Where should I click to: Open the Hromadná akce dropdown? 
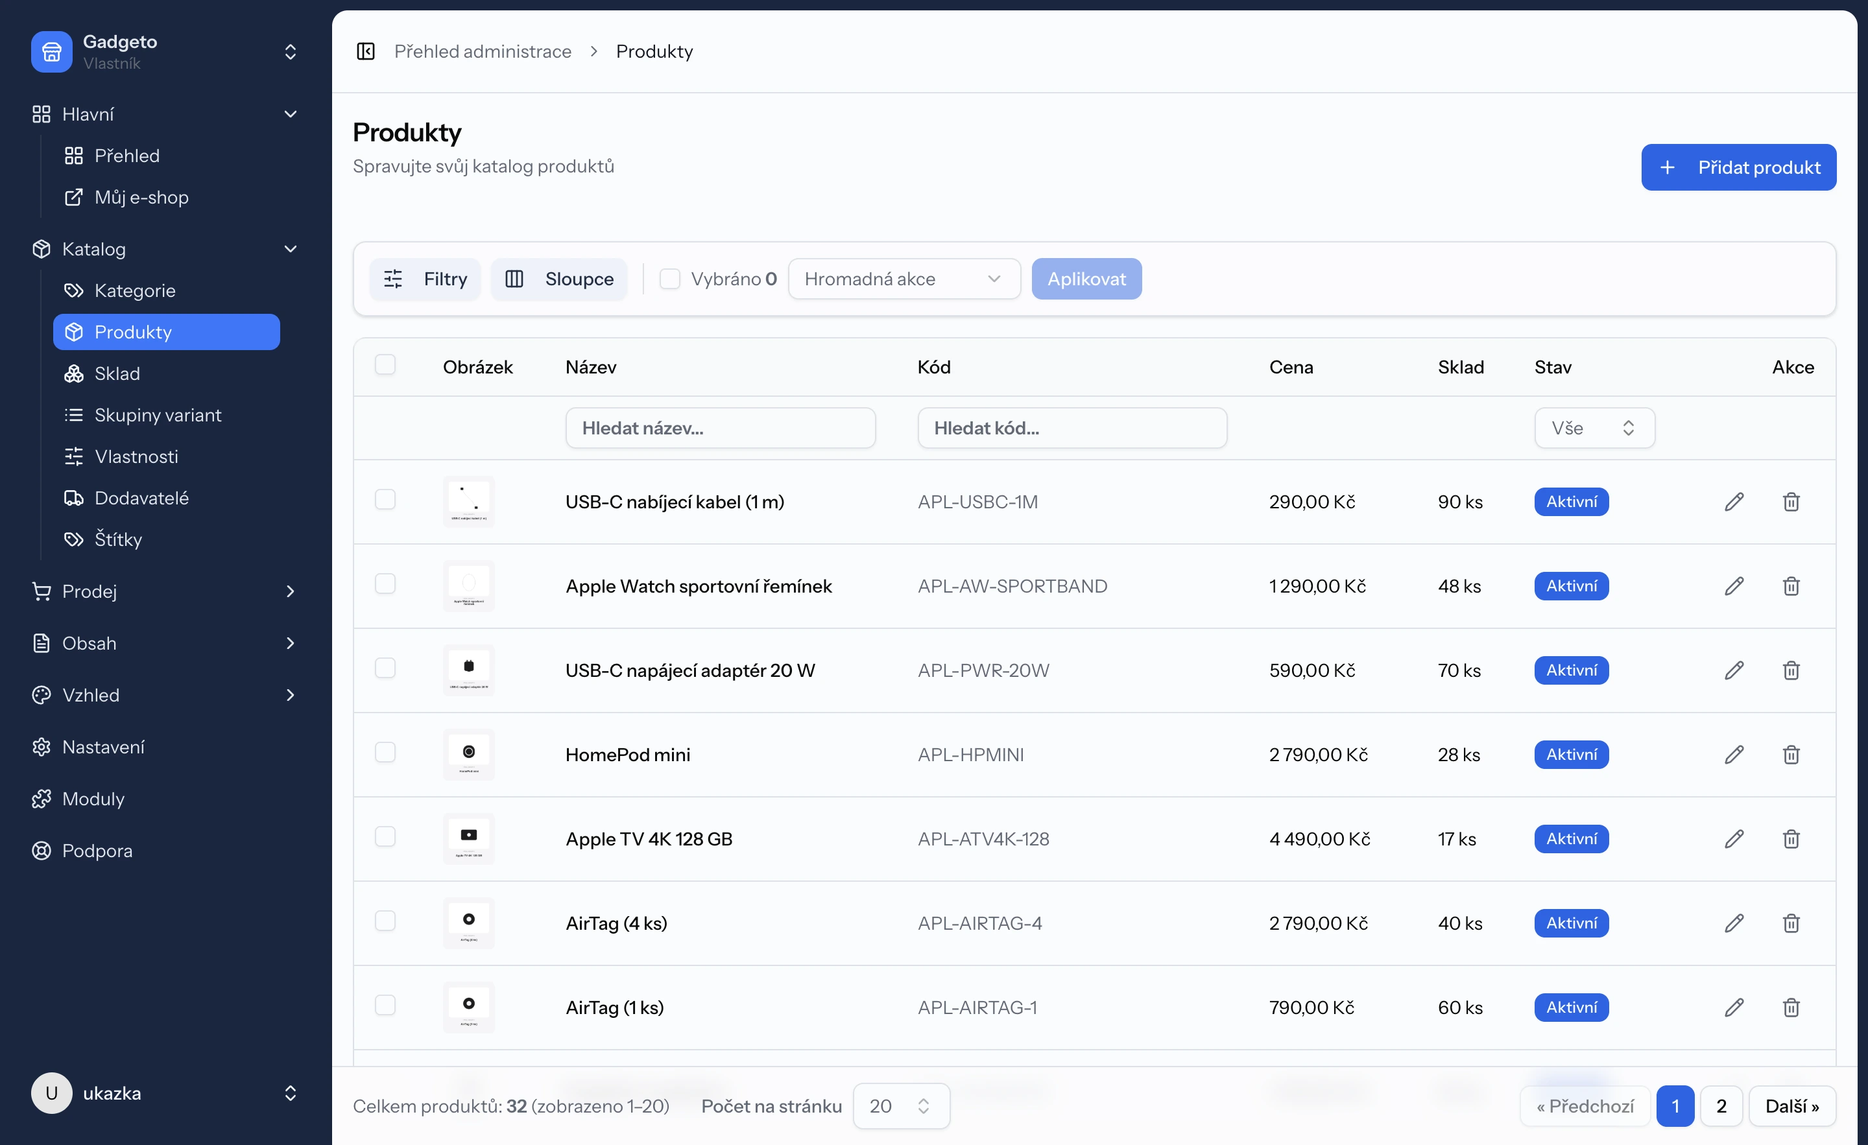tap(904, 279)
